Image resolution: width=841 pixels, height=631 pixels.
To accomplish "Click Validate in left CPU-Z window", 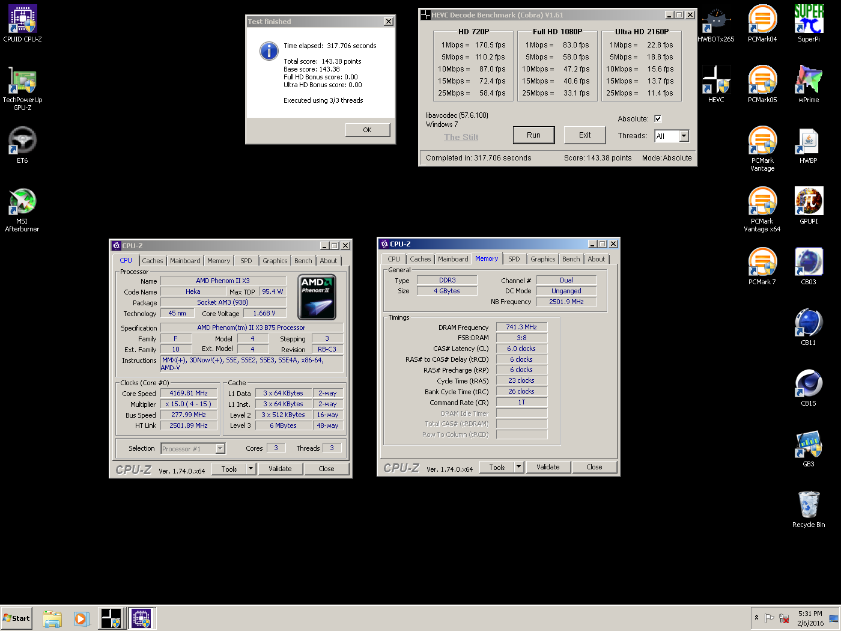I will coord(280,469).
